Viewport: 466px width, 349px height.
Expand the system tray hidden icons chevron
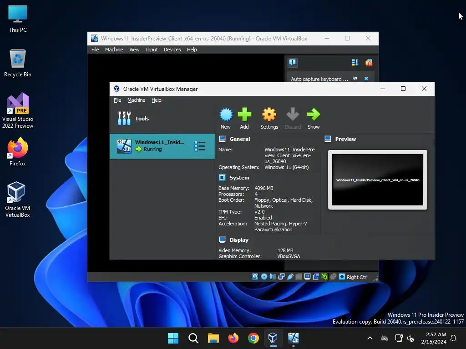tap(370, 338)
